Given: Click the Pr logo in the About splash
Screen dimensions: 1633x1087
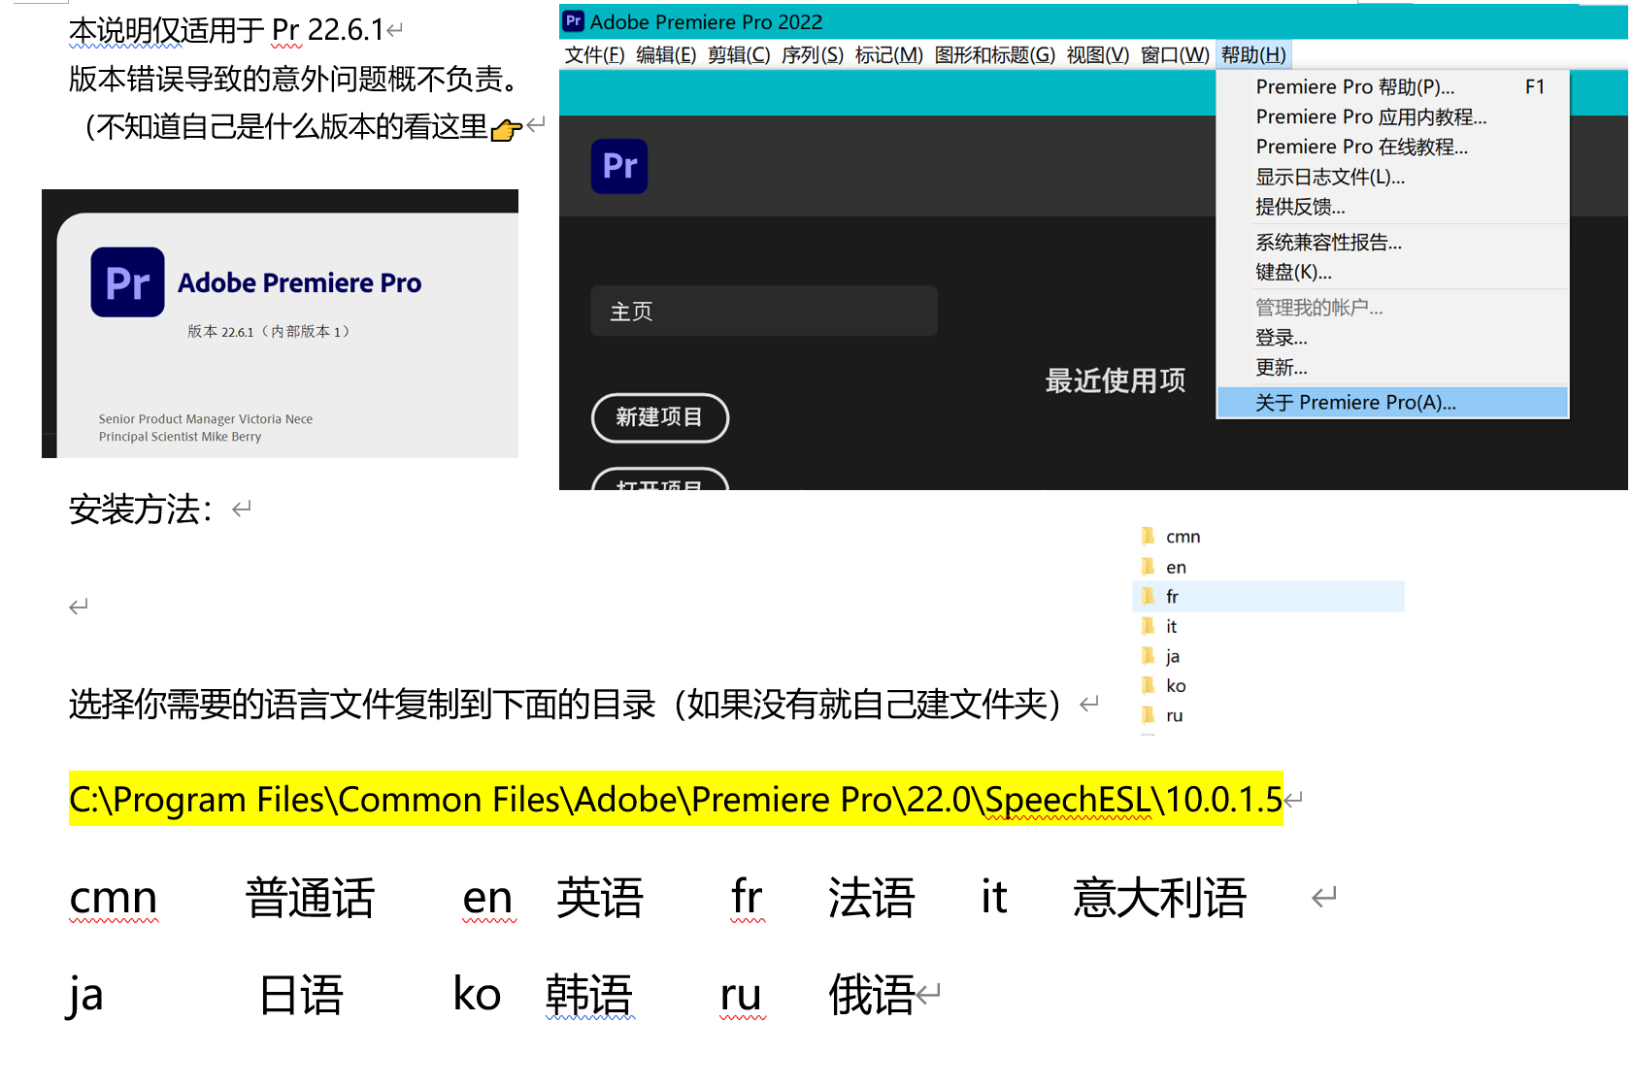Looking at the screenshot, I should tap(127, 282).
